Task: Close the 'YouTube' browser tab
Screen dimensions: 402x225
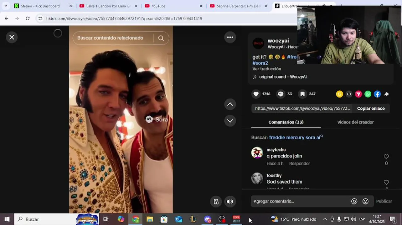Action: 201,6
